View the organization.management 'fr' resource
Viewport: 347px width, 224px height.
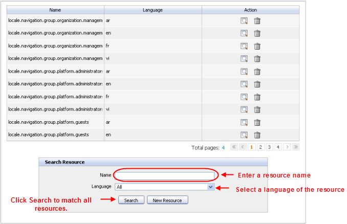[x=244, y=47]
